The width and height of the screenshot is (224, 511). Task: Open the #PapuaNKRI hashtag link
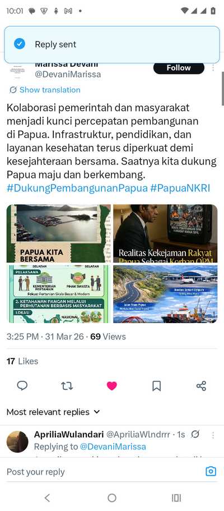coord(180,188)
